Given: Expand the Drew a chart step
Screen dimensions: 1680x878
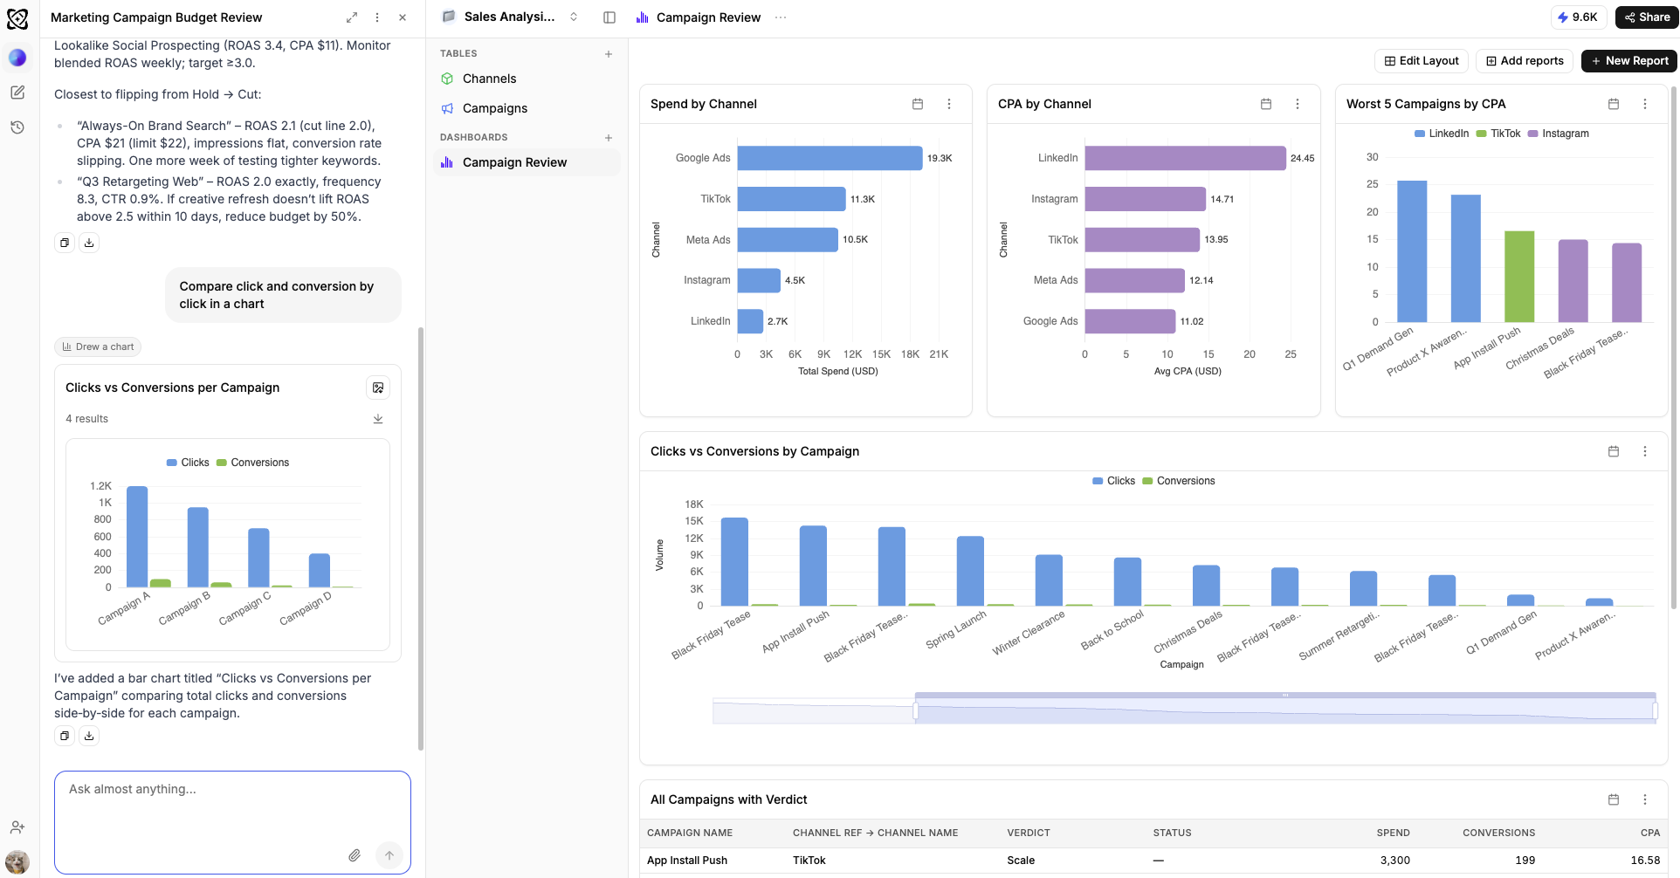Looking at the screenshot, I should pyautogui.click(x=98, y=346).
